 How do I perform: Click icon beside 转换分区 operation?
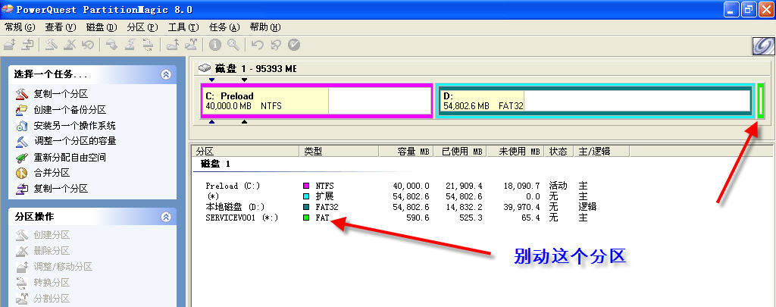click(x=21, y=283)
